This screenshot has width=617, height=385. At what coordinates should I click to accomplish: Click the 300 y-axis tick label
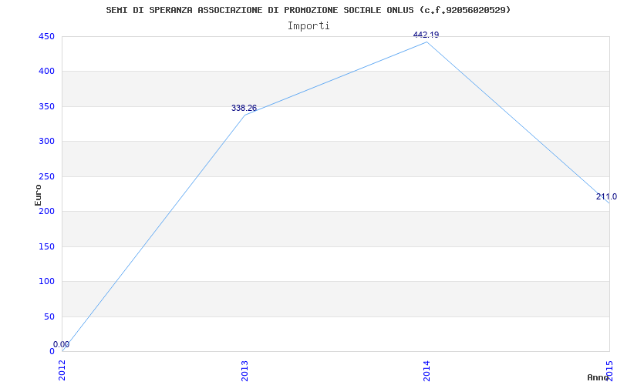[46, 142]
